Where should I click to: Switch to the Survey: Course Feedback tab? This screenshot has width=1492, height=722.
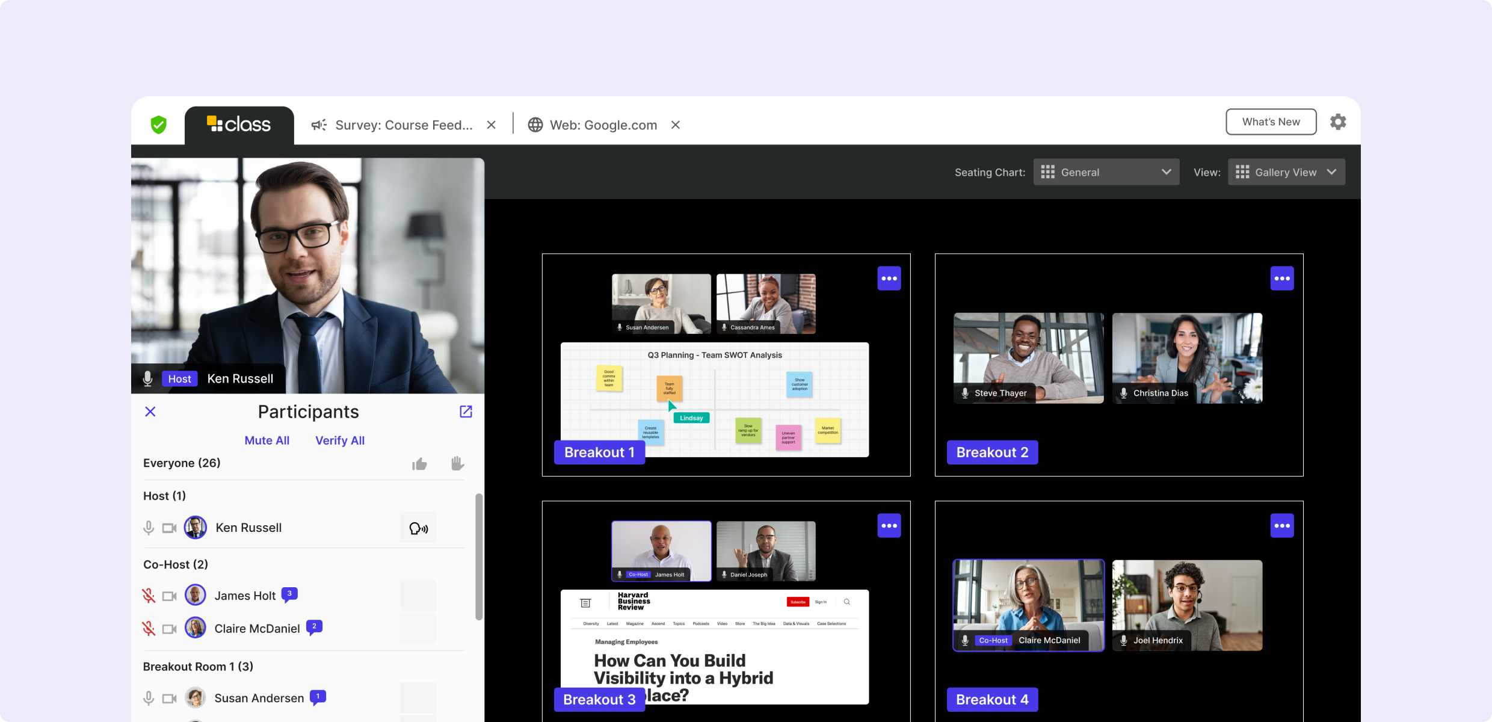coord(394,125)
